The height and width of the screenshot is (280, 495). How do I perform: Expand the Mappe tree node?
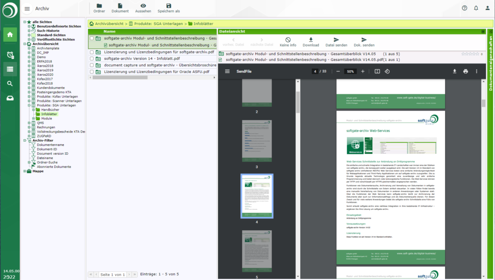tap(25, 171)
